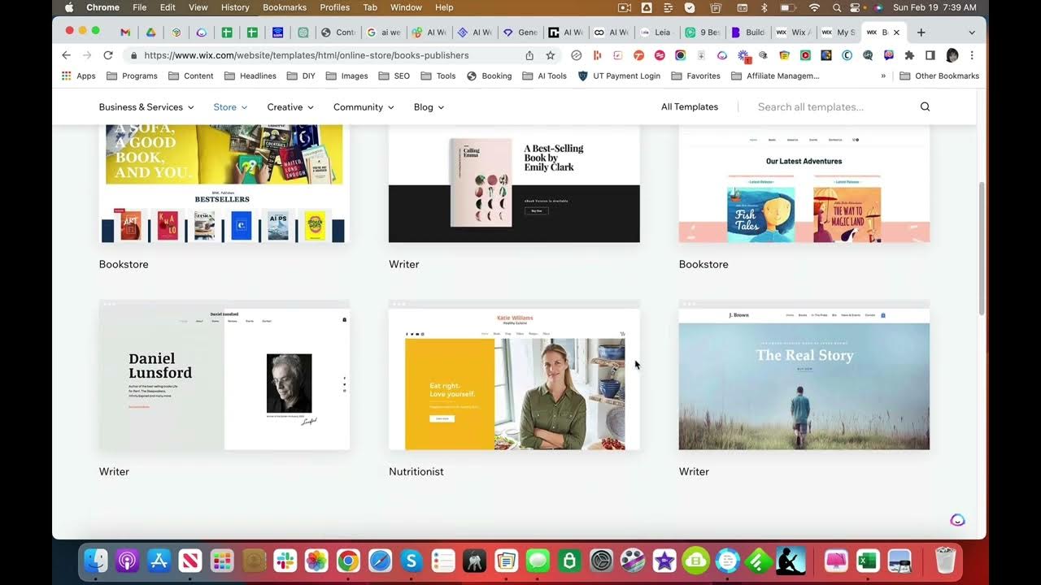Open the Our Latest Adventures Bookstore template

pos(804,184)
